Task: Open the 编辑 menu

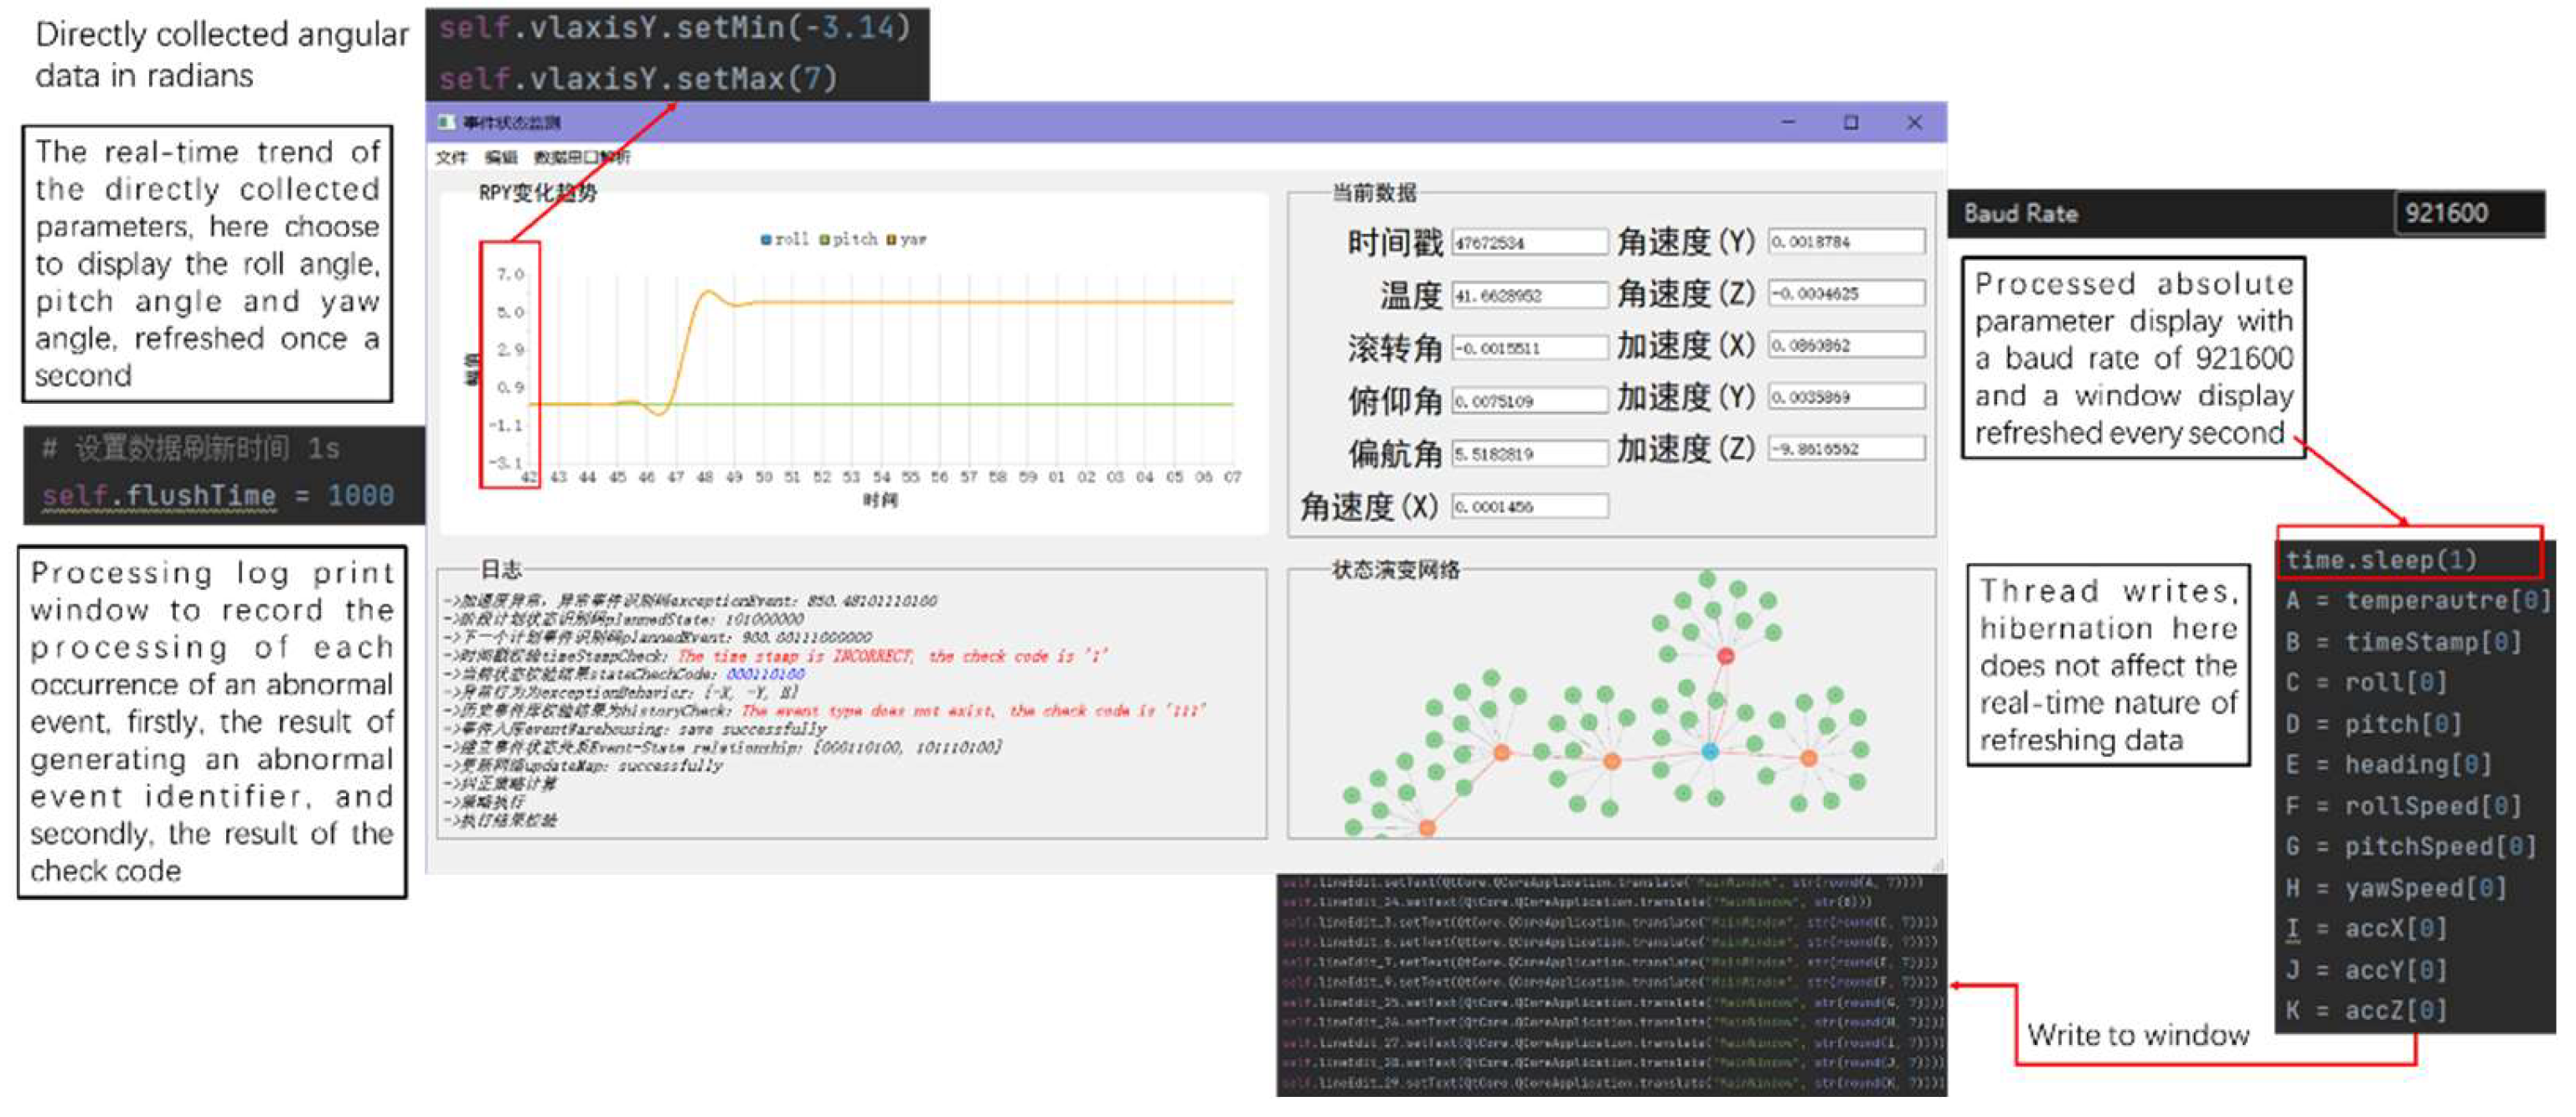Action: [500, 157]
